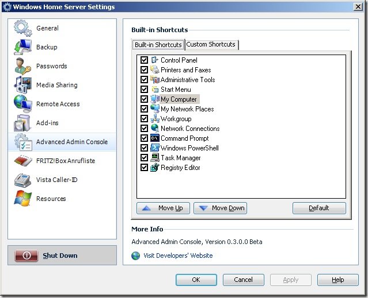Click the red Shut Down power icon
The width and height of the screenshot is (368, 298).
click(26, 256)
